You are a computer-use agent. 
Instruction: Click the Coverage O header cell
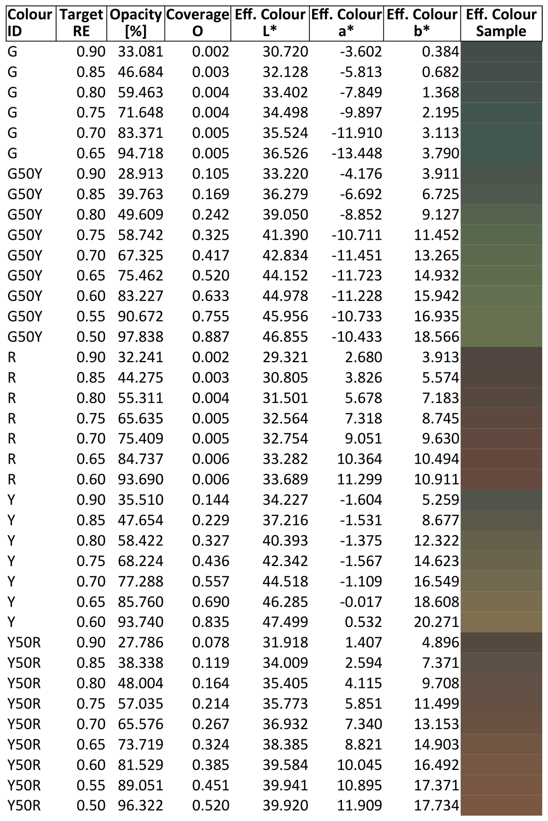198,23
